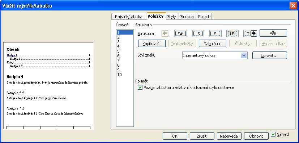Open the Styl znaku dropdown
Image resolution: width=299 pixels, height=143 pixels.
click(244, 55)
